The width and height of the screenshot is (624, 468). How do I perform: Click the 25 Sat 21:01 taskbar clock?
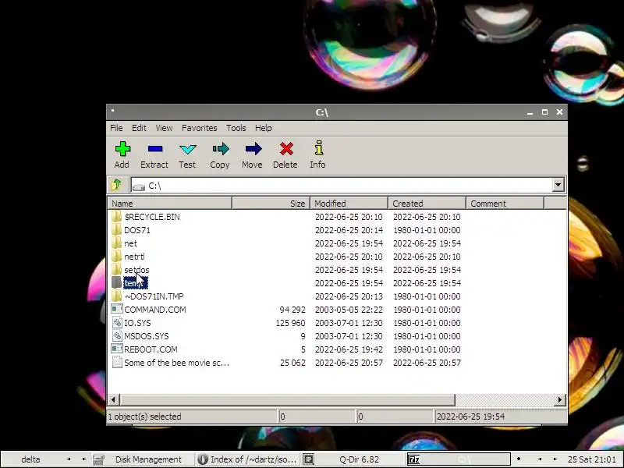click(592, 459)
